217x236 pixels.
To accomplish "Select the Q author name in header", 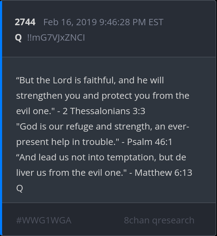I will tap(19, 37).
